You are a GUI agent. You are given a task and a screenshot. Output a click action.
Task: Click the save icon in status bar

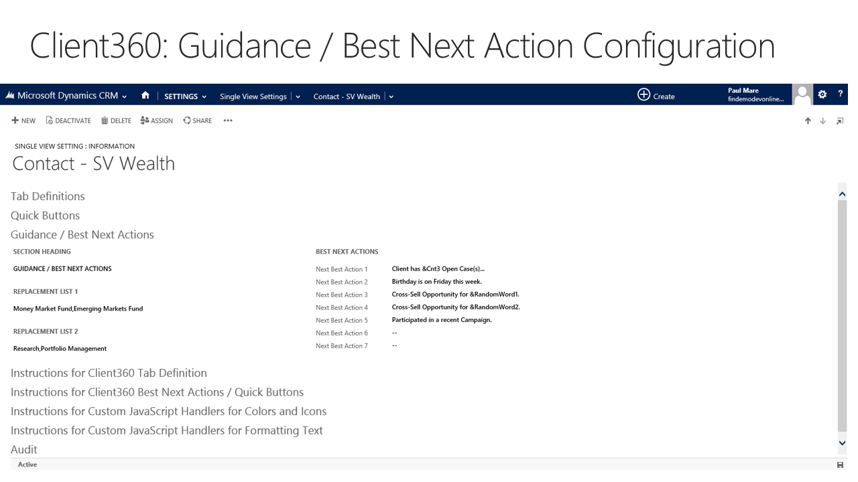point(840,465)
